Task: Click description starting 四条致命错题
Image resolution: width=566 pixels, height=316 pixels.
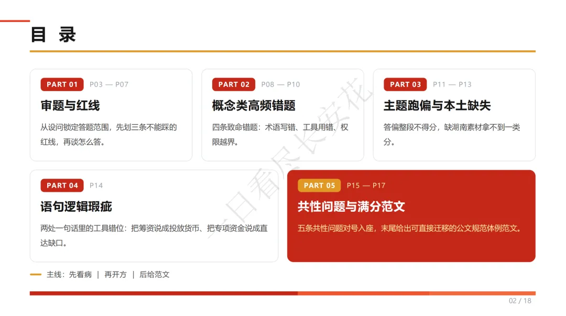Action: [280, 135]
